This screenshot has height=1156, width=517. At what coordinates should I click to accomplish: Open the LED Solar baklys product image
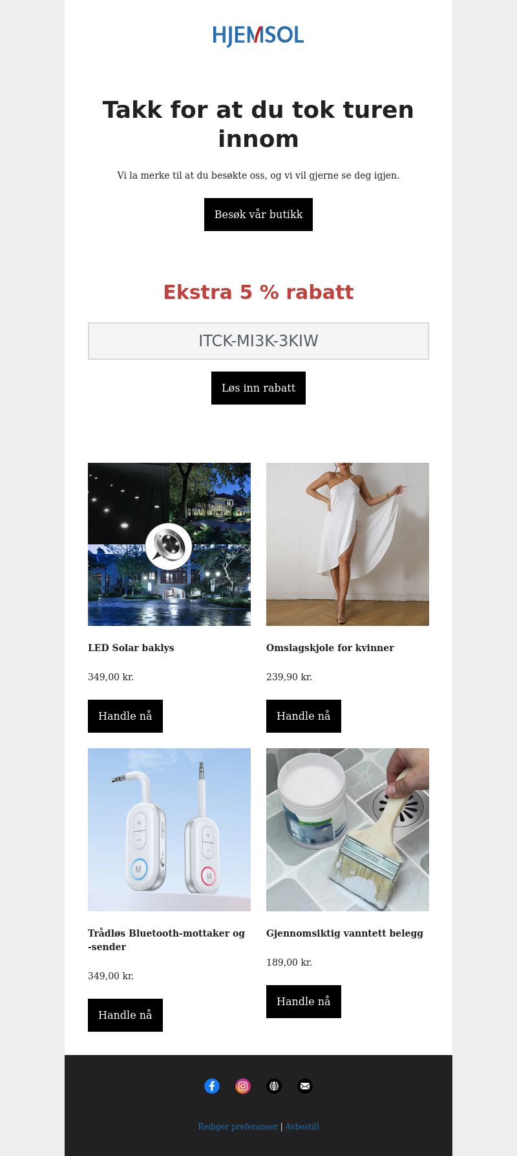[x=169, y=544]
